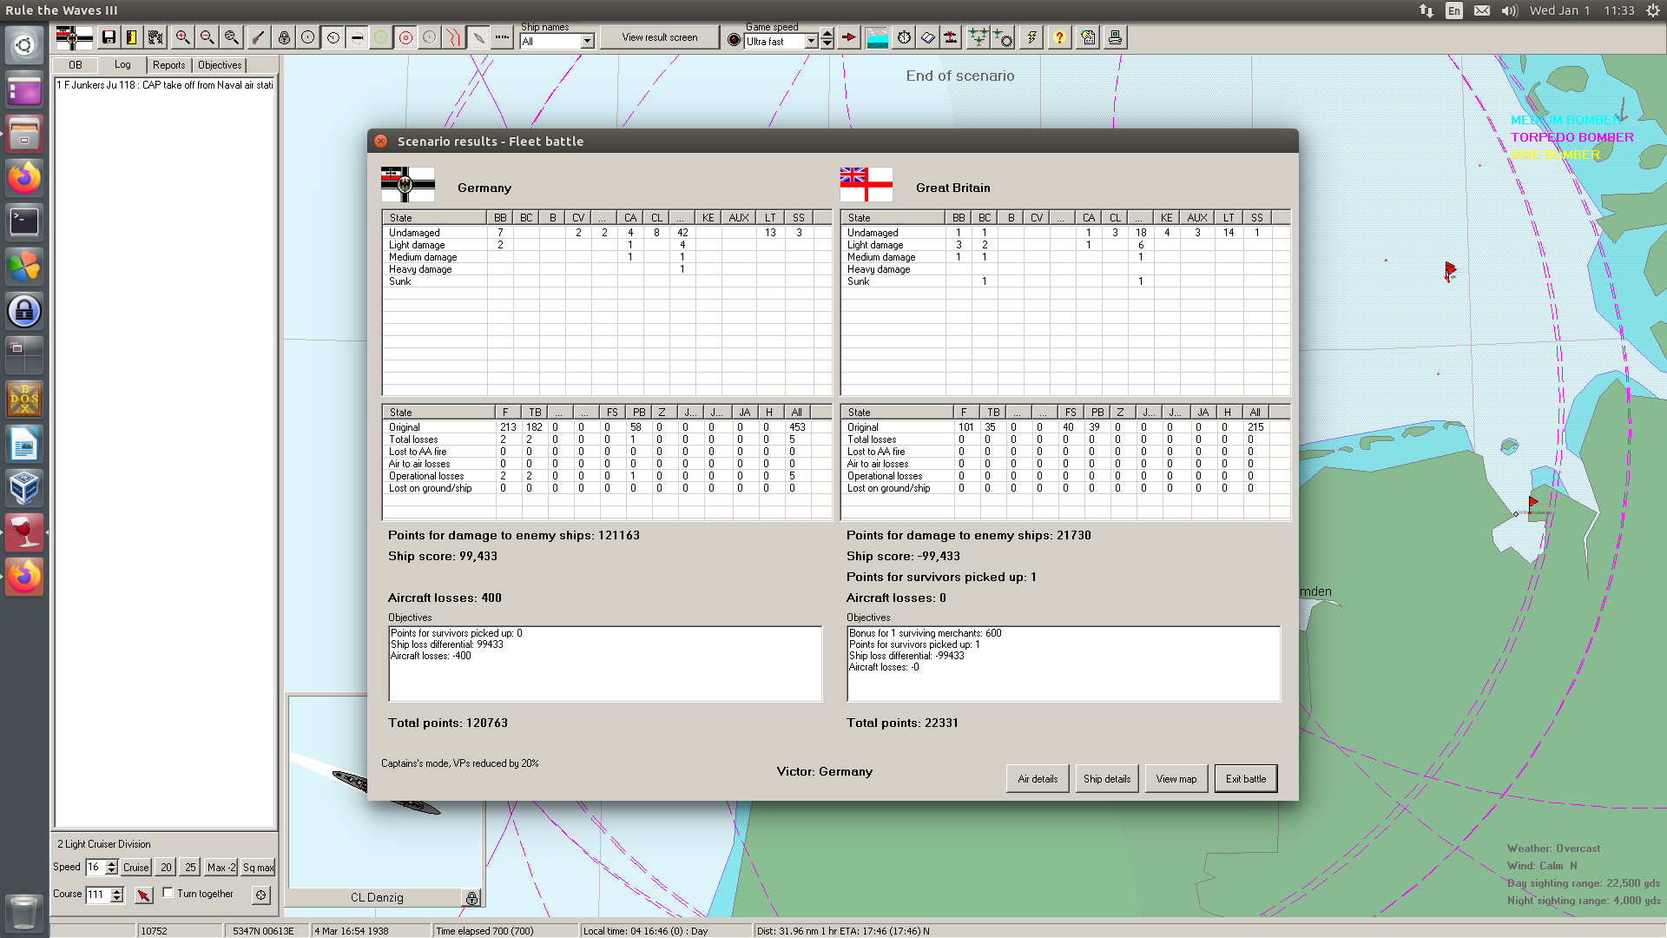This screenshot has width=1667, height=938.
Task: Click the zoom out magnifier icon
Action: click(207, 37)
